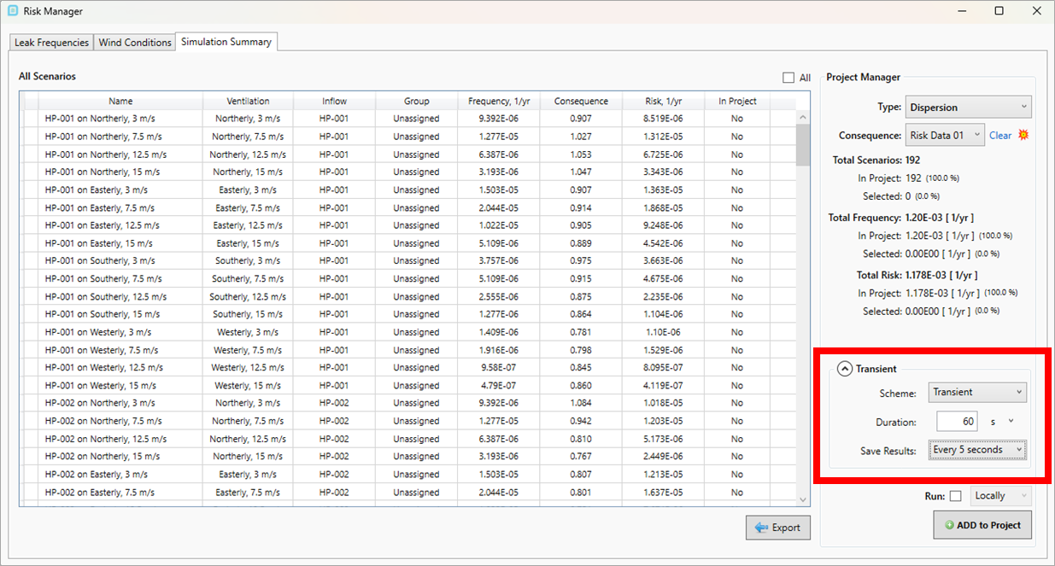Click the explosion icon beside Clear
Viewport: 1055px width, 566px height.
pyautogui.click(x=1023, y=135)
